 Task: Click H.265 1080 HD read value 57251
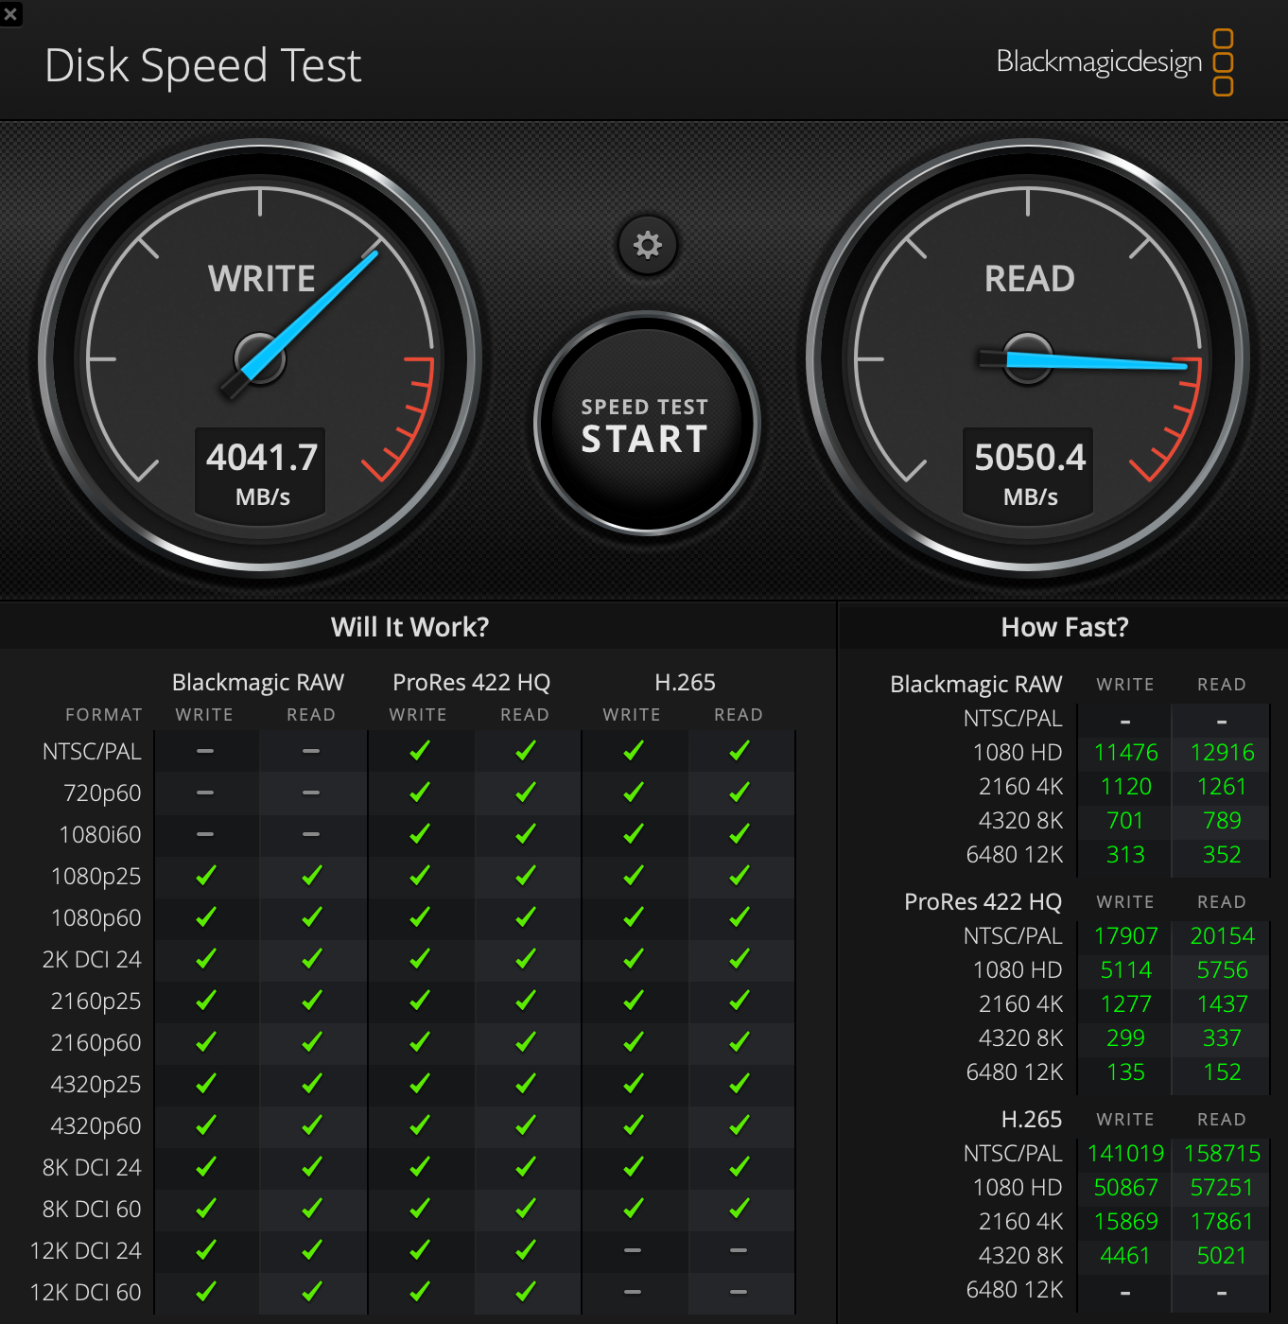click(1222, 1188)
